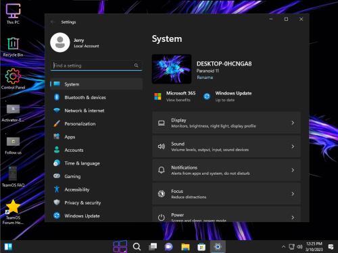Open Personalization category

(97, 123)
